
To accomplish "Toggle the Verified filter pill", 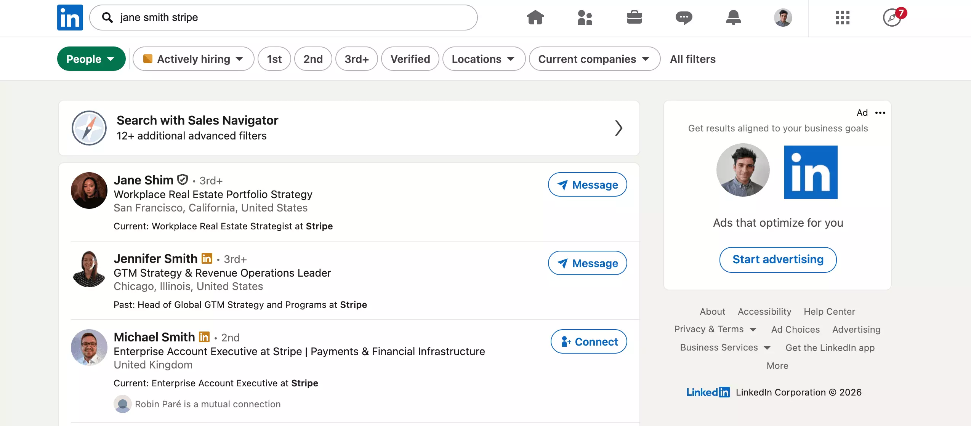I will 410,59.
